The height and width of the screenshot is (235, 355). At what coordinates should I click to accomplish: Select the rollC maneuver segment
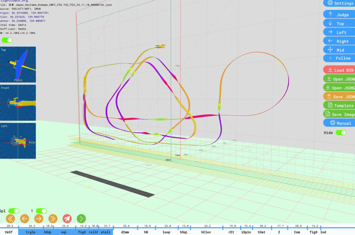point(94,232)
